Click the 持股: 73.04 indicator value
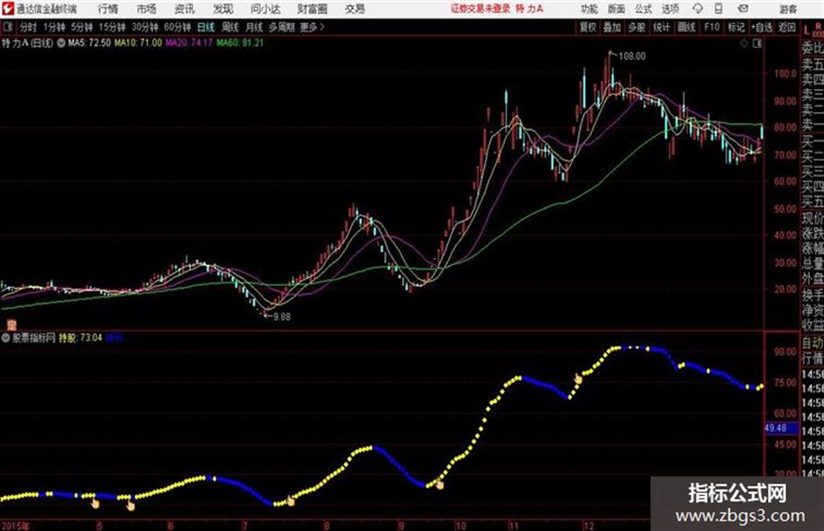Image resolution: width=824 pixels, height=531 pixels. pos(80,338)
